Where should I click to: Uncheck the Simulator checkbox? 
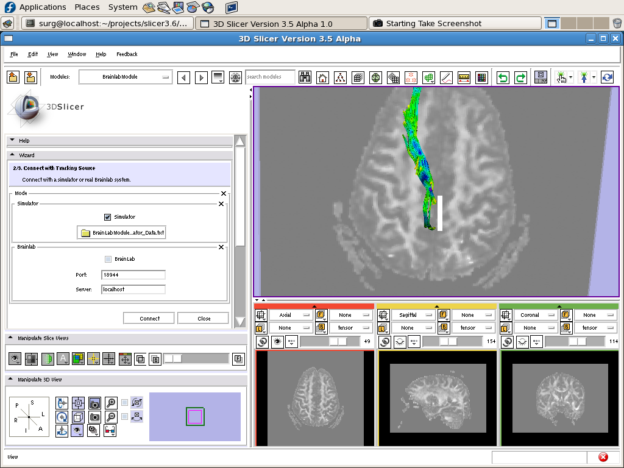tap(108, 217)
